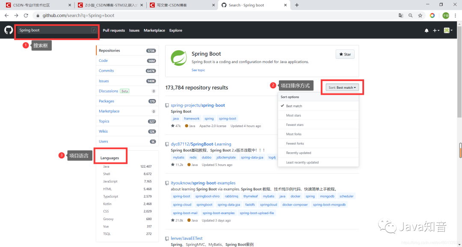462x247 pixels.
Task: Open the GitHub home logo
Action: [8, 30]
